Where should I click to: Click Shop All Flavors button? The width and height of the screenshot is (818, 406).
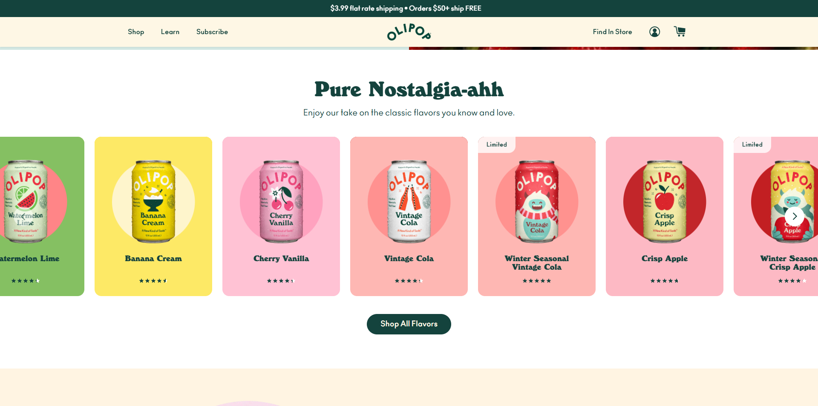(409, 324)
